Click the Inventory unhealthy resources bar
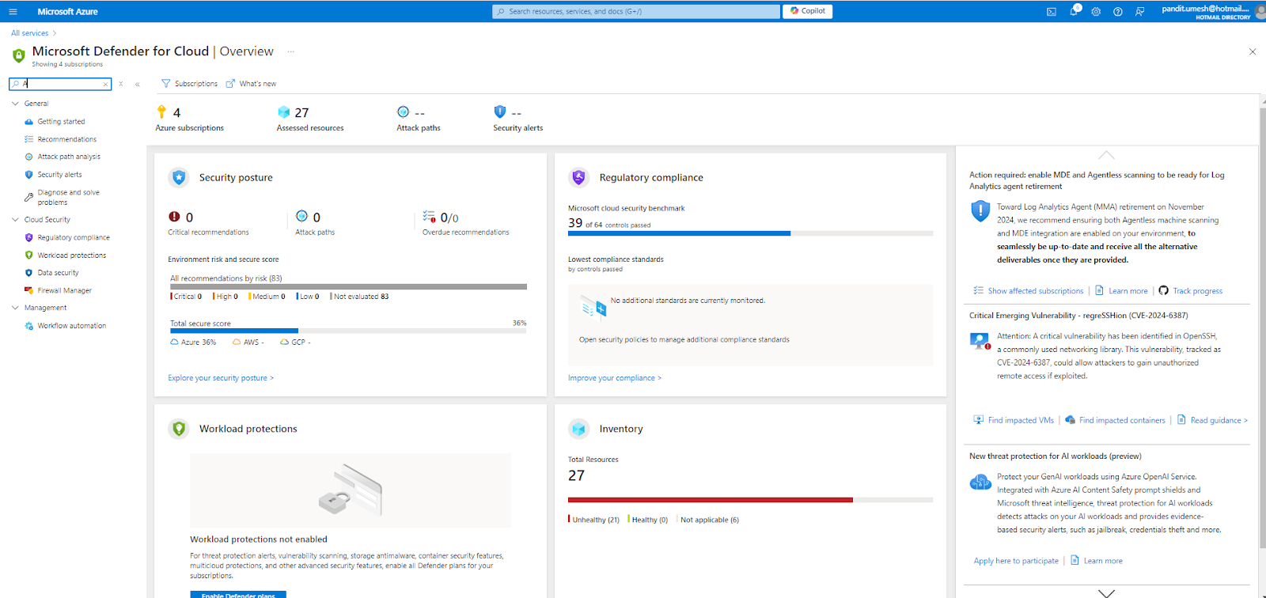1266x598 pixels. [711, 500]
